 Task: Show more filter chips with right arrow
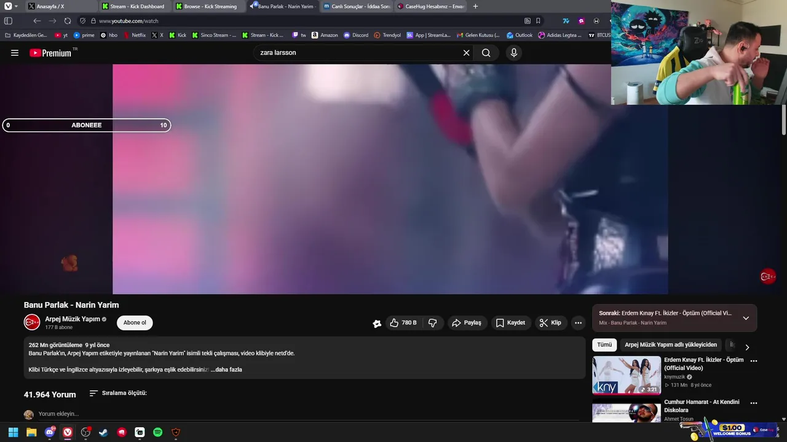tap(747, 347)
